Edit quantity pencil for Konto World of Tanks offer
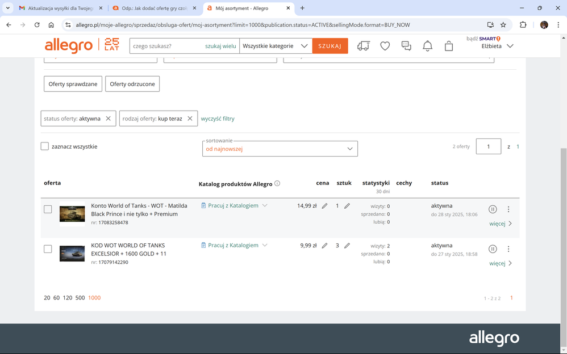The height and width of the screenshot is (354, 567). point(347,206)
